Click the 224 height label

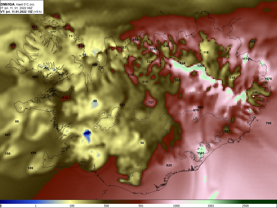tap(183, 63)
